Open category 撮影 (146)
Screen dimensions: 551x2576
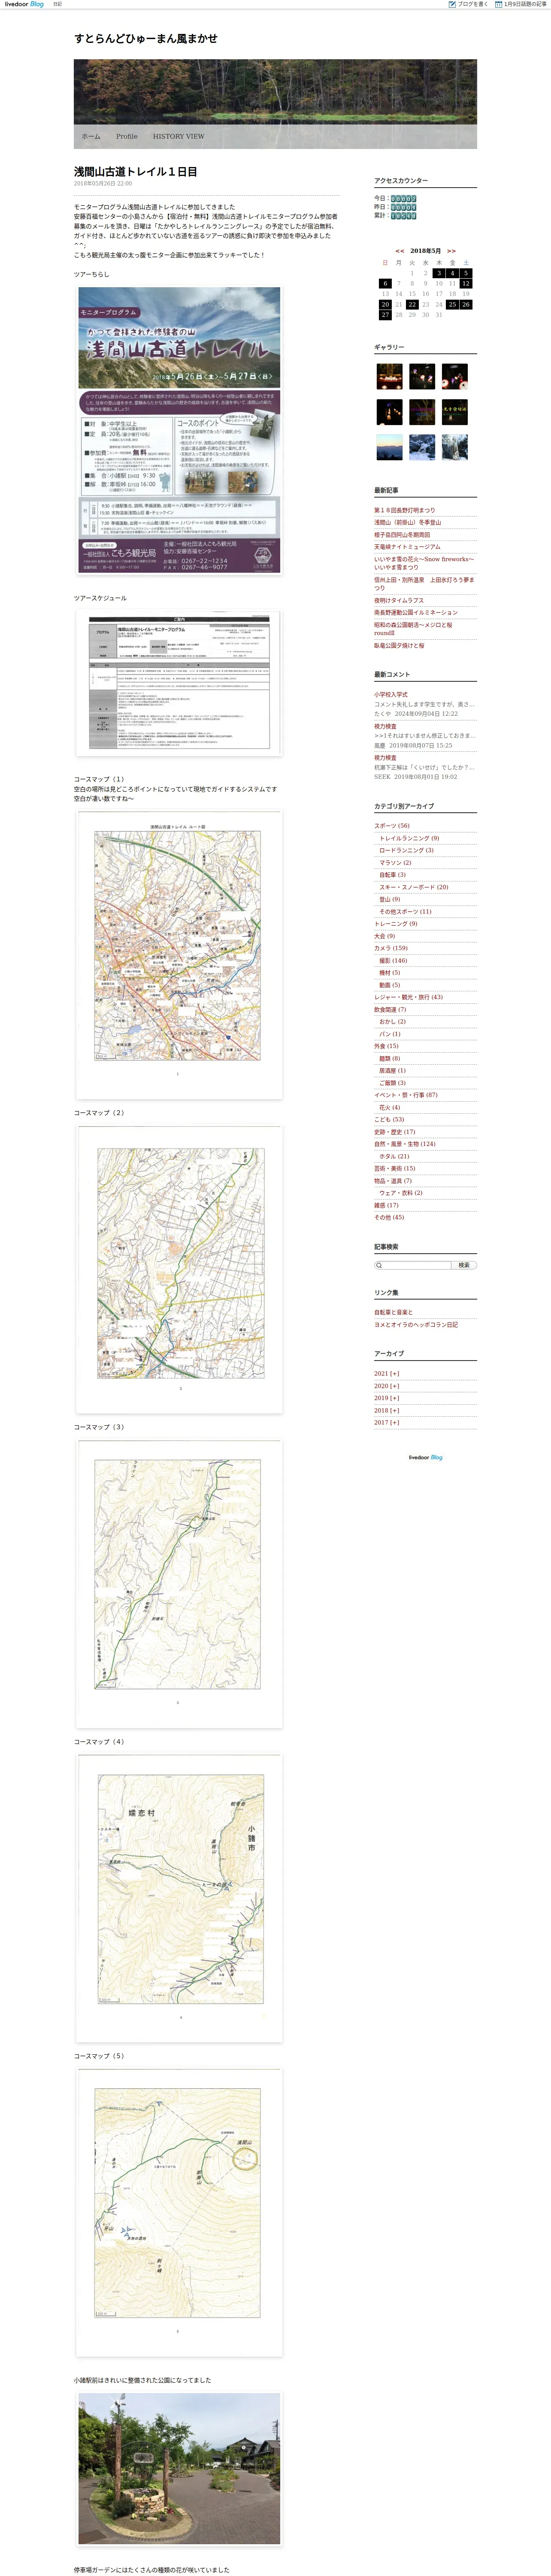(x=393, y=960)
